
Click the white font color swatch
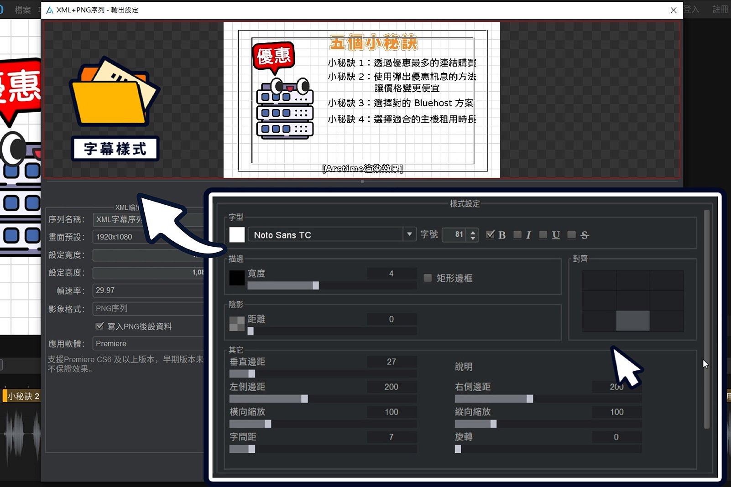pyautogui.click(x=237, y=235)
